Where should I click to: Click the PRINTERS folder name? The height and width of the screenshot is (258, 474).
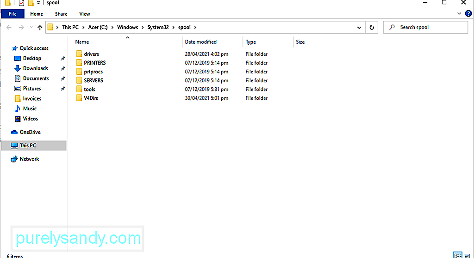pyautogui.click(x=94, y=63)
